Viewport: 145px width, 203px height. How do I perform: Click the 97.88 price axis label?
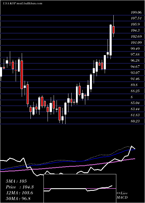point(135,55)
